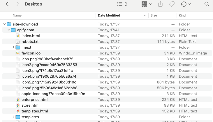Select the templates.html file name

pyautogui.click(x=35, y=111)
